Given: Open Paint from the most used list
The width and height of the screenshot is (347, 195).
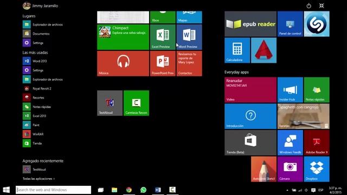Looking at the screenshot, I should [x=31, y=125].
